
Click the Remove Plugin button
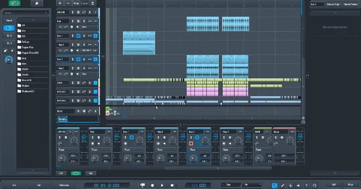tap(333, 4)
